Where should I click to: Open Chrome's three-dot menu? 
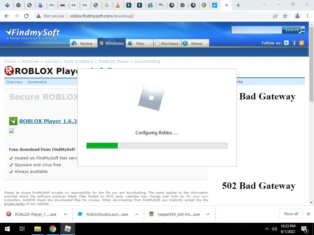coord(307,16)
